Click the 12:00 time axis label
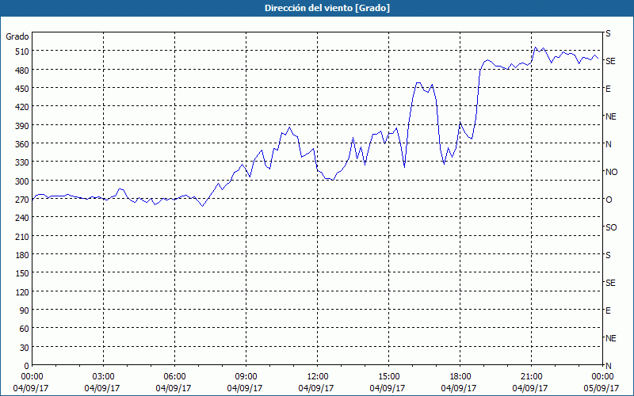 (x=318, y=377)
